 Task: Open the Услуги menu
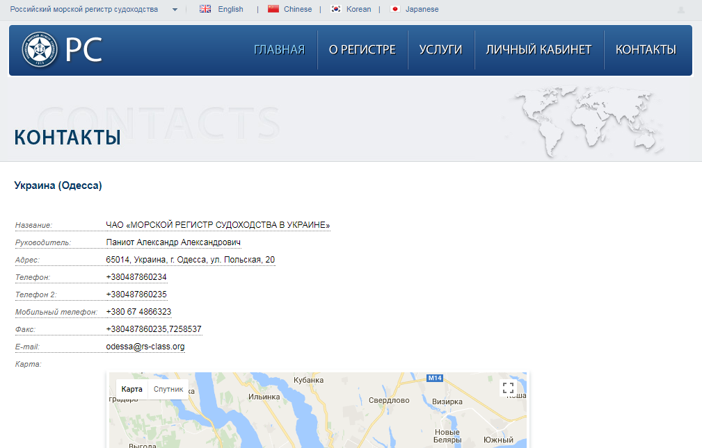(x=440, y=49)
